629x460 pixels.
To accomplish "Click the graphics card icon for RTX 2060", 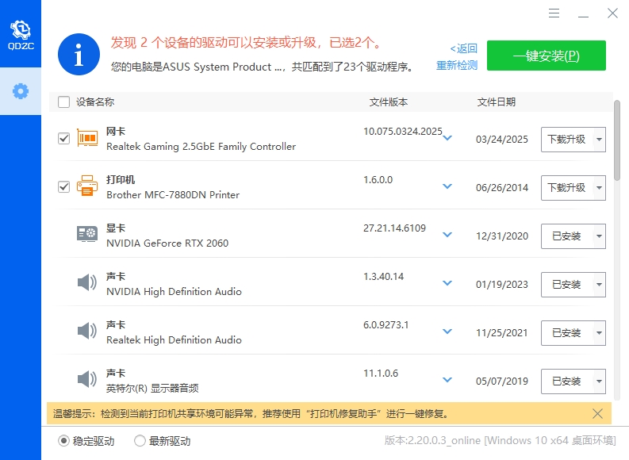I will tap(87, 234).
